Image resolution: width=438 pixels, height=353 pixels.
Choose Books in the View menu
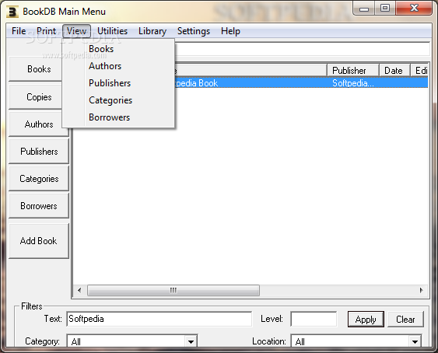pos(118,49)
